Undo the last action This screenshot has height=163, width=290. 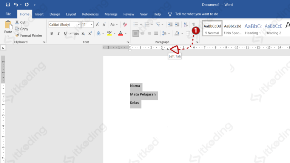tap(16, 5)
